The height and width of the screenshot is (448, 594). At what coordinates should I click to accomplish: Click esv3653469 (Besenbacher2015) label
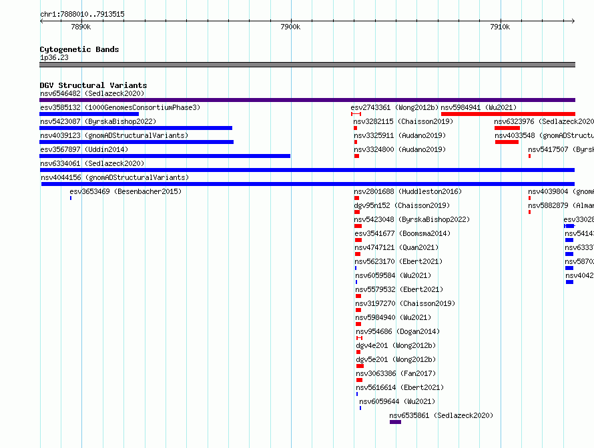125,191
